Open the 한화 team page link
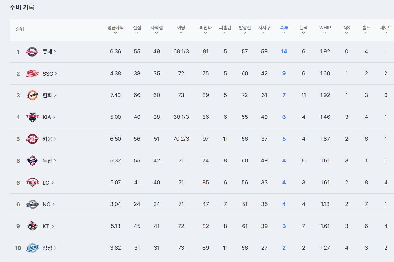The width and height of the screenshot is (394, 262). tap(49, 95)
